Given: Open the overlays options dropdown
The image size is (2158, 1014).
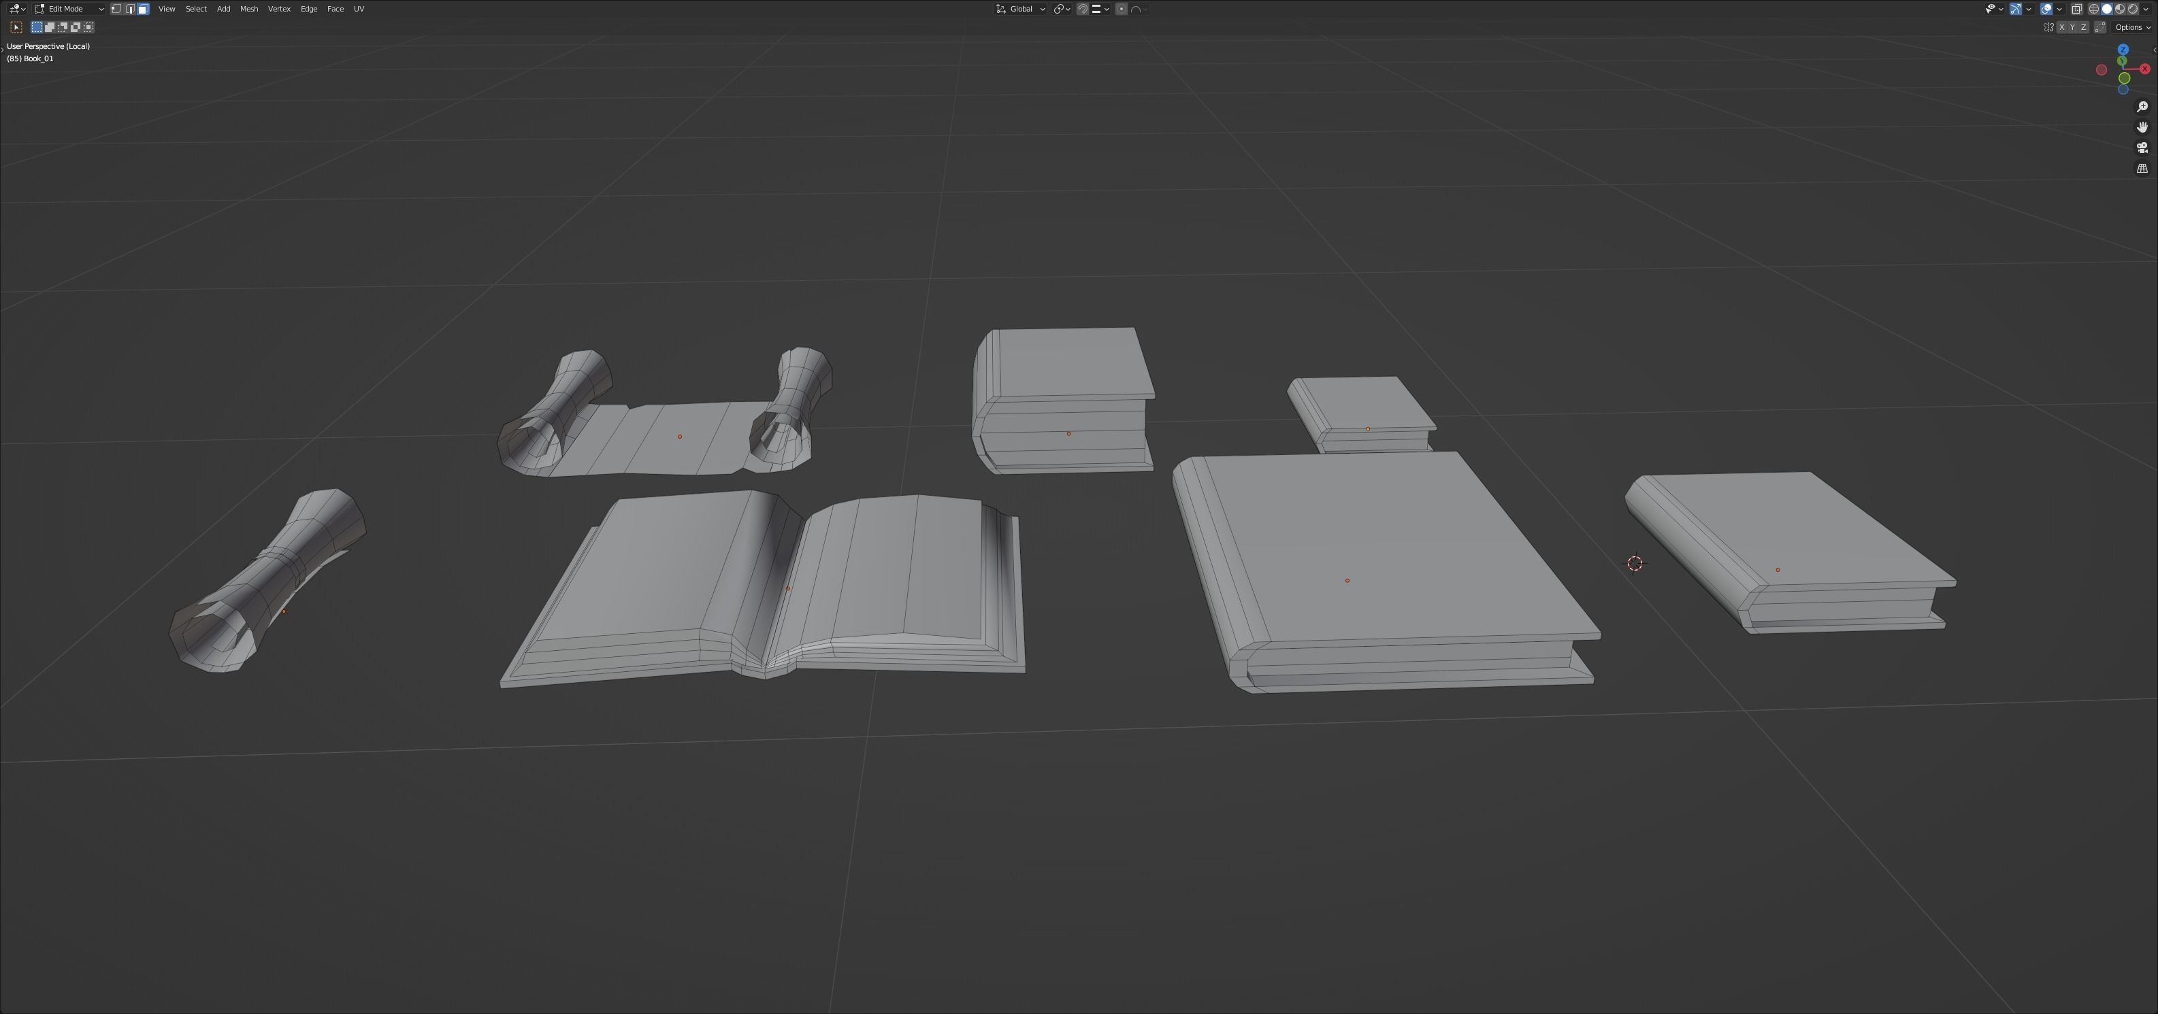Looking at the screenshot, I should pos(2059,8).
